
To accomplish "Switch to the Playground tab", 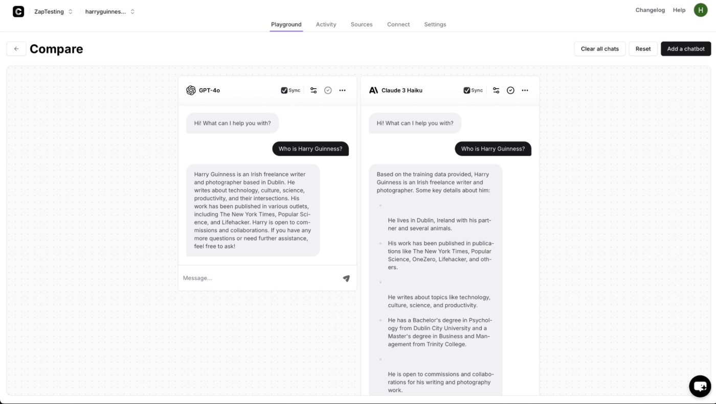I will [x=286, y=25].
